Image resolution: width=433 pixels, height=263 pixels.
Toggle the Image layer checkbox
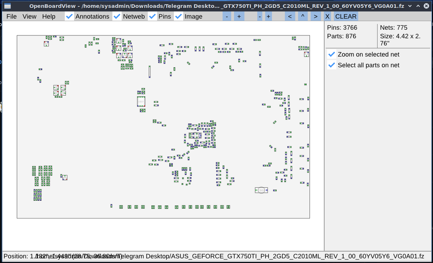coord(179,16)
